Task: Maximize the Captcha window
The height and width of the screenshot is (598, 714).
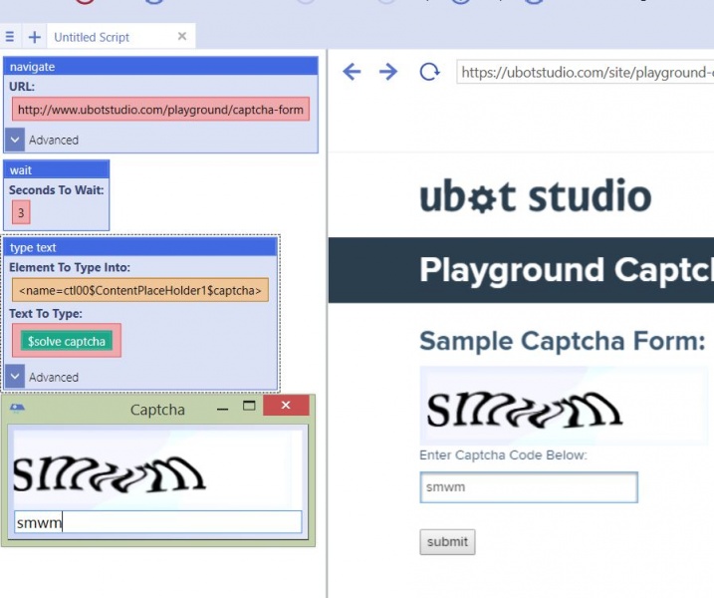Action: tap(249, 406)
